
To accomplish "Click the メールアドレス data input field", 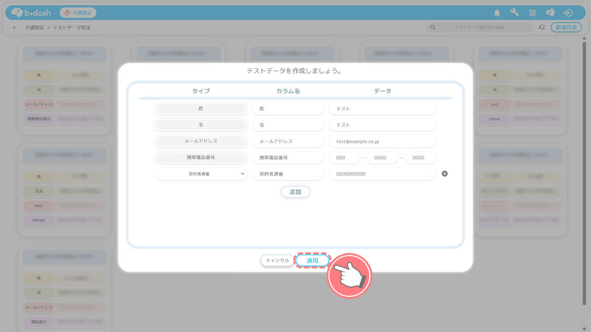I will coord(382,142).
